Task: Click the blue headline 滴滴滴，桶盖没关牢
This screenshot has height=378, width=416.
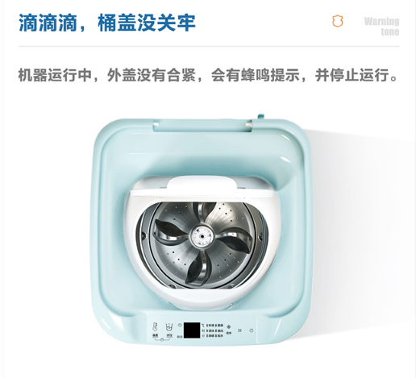Action: [106, 23]
